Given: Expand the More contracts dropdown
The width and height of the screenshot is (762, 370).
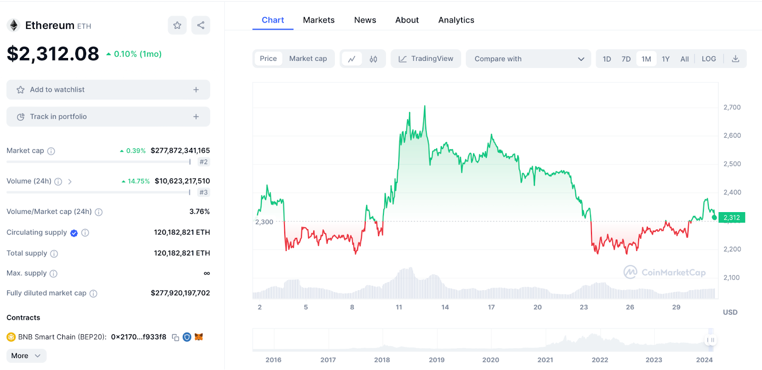Looking at the screenshot, I should [27, 356].
